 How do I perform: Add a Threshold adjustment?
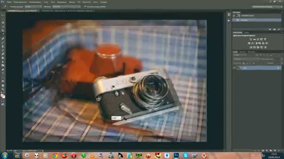[x=258, y=47]
